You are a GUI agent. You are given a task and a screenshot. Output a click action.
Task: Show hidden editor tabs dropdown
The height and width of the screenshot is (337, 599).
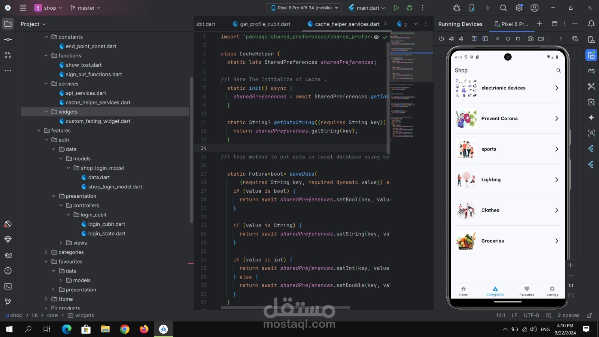tap(416, 24)
